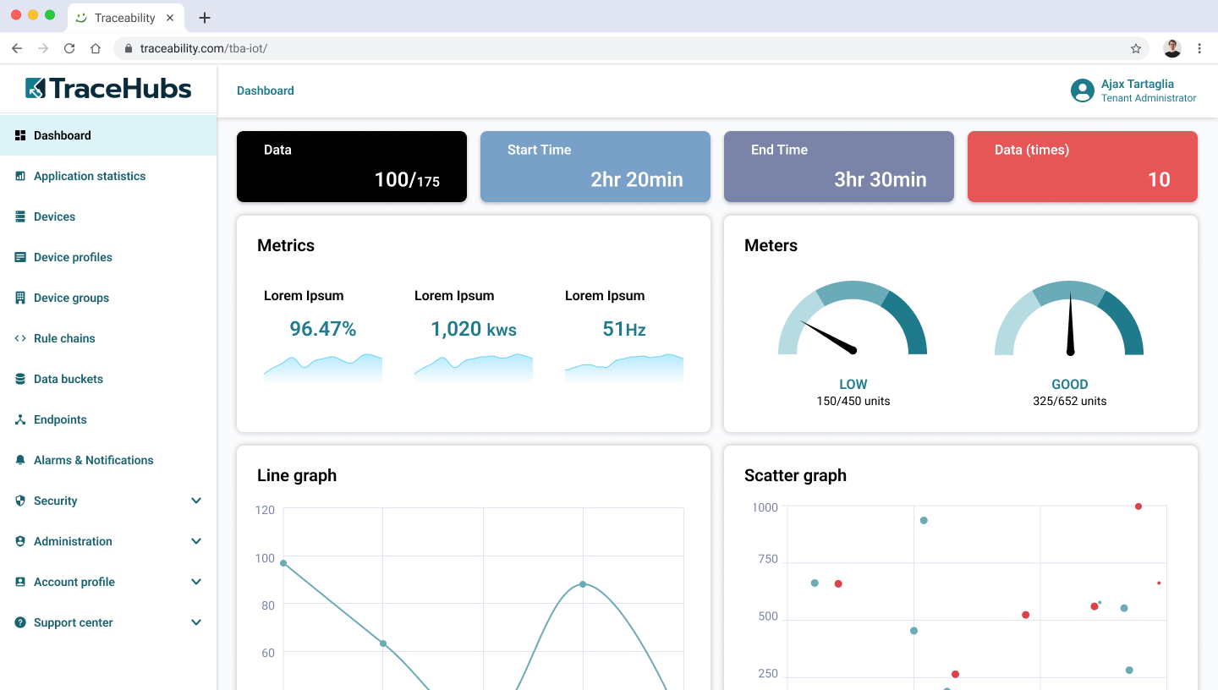1218x690 pixels.
Task: Click the Dashboard breadcrumb link
Action: (266, 90)
